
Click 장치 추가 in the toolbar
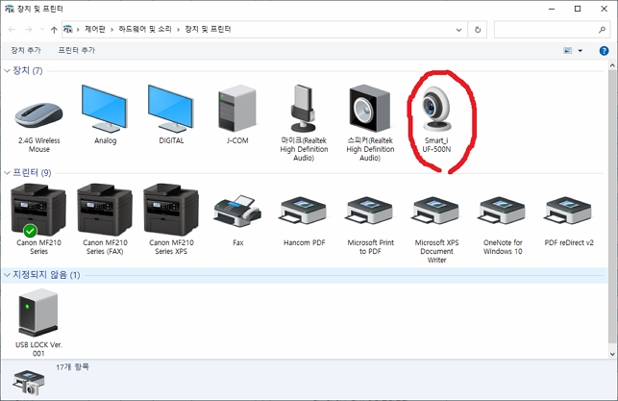click(x=26, y=50)
